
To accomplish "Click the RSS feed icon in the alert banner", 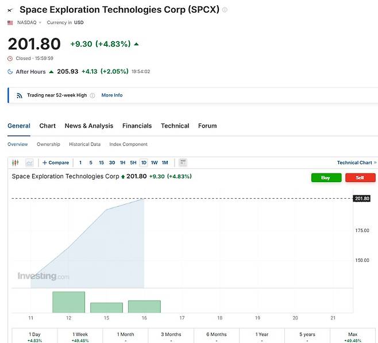I will pos(20,95).
